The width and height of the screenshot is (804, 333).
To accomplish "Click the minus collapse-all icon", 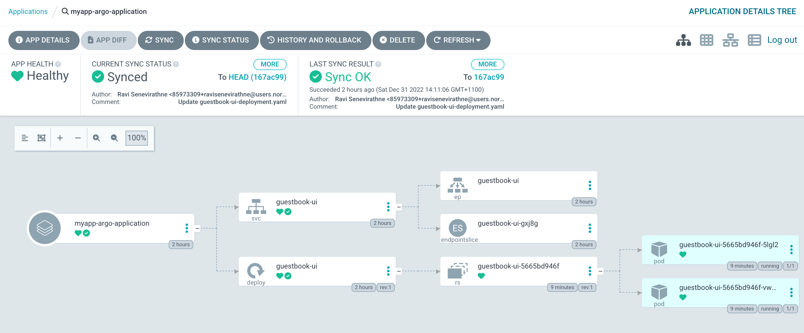I will tap(78, 138).
